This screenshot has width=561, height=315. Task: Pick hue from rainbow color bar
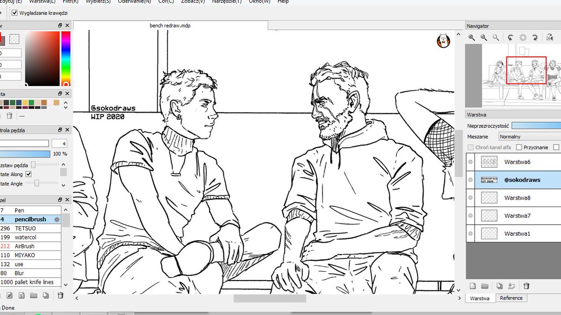[x=65, y=59]
